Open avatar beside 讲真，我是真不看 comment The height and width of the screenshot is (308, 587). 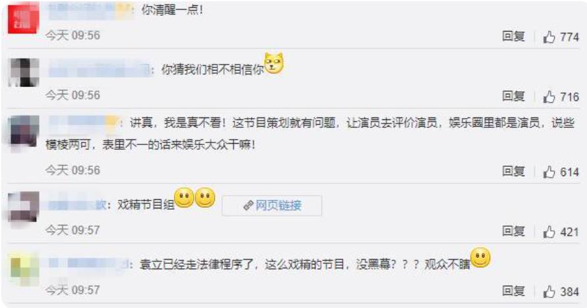[24, 133]
